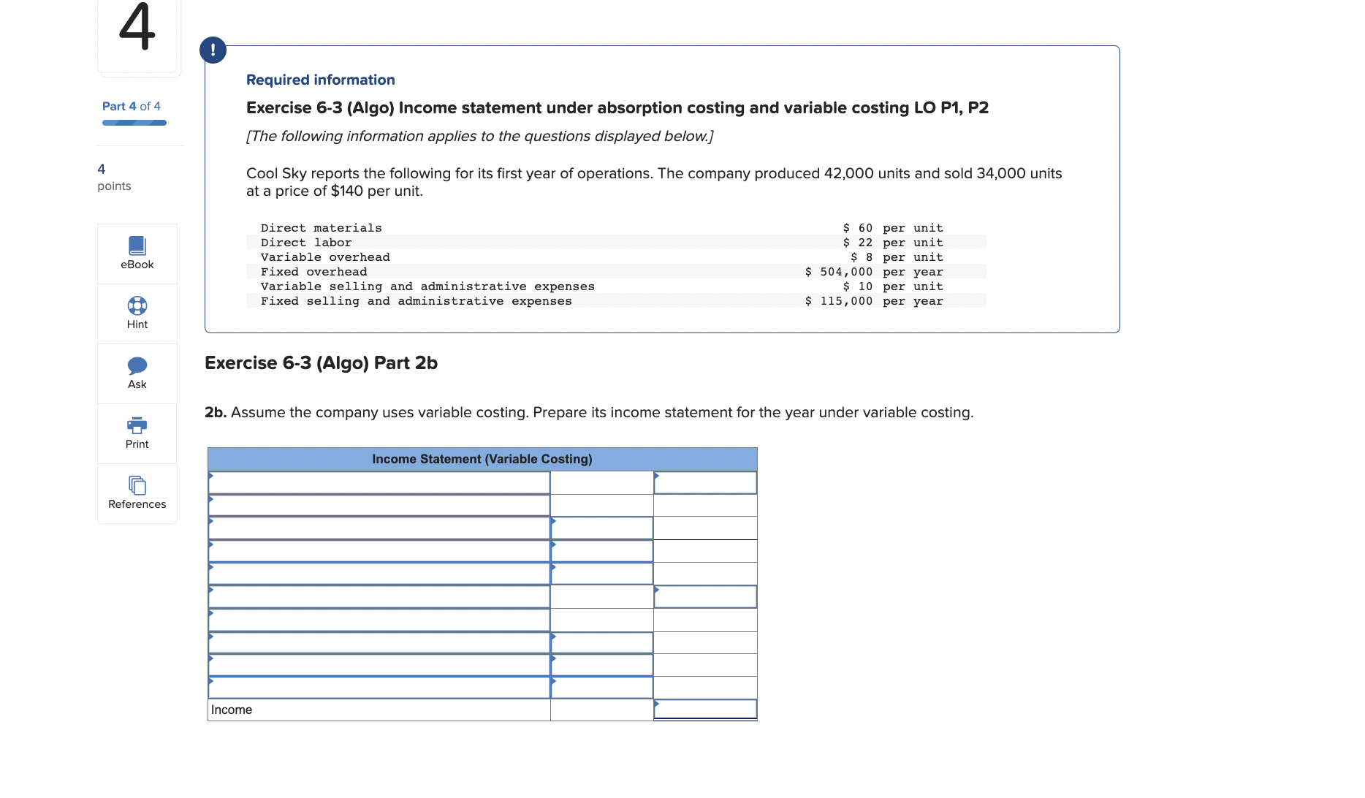Open dropdown in third income statement label row
Image resolution: width=1365 pixels, height=798 pixels.
379,528
